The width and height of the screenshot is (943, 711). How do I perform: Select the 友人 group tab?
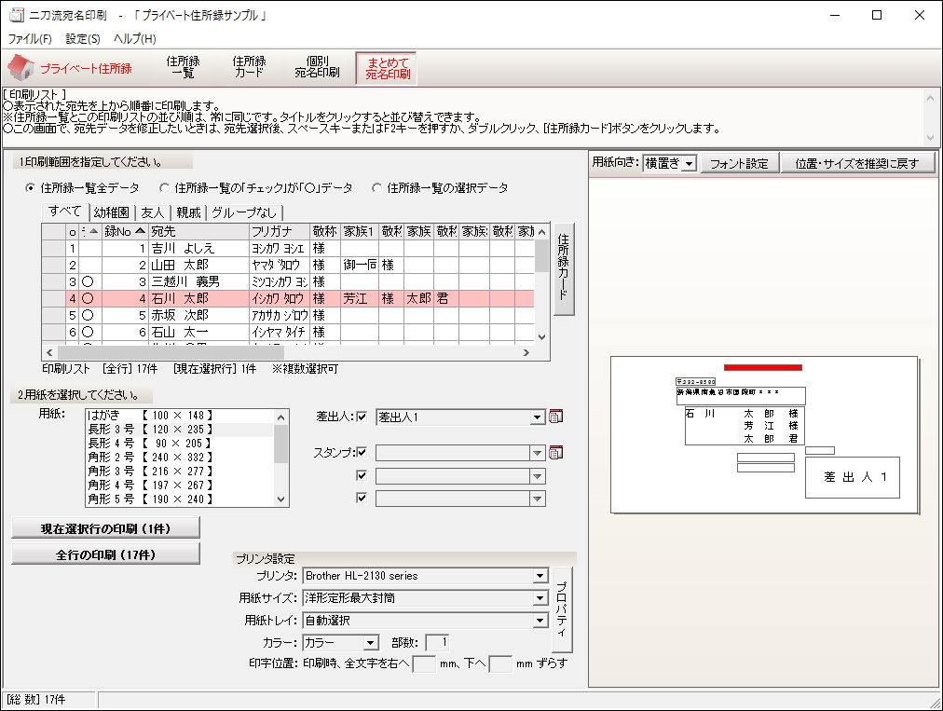(153, 212)
